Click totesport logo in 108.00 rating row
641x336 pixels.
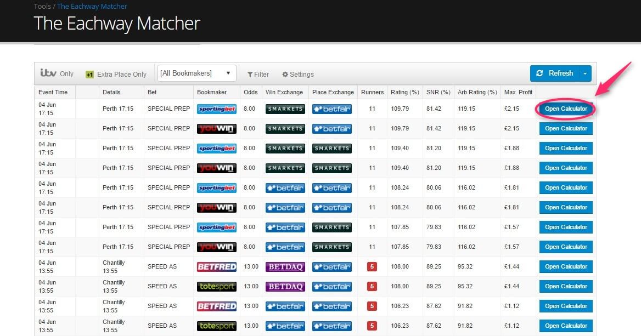click(x=217, y=286)
